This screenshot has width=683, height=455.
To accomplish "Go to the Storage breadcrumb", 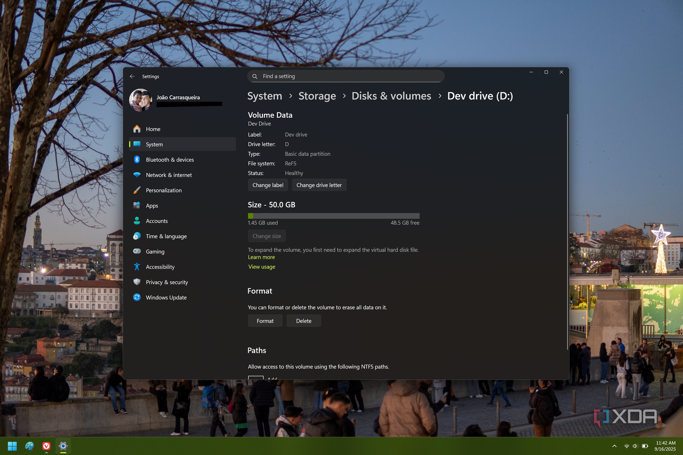I will pyautogui.click(x=317, y=96).
